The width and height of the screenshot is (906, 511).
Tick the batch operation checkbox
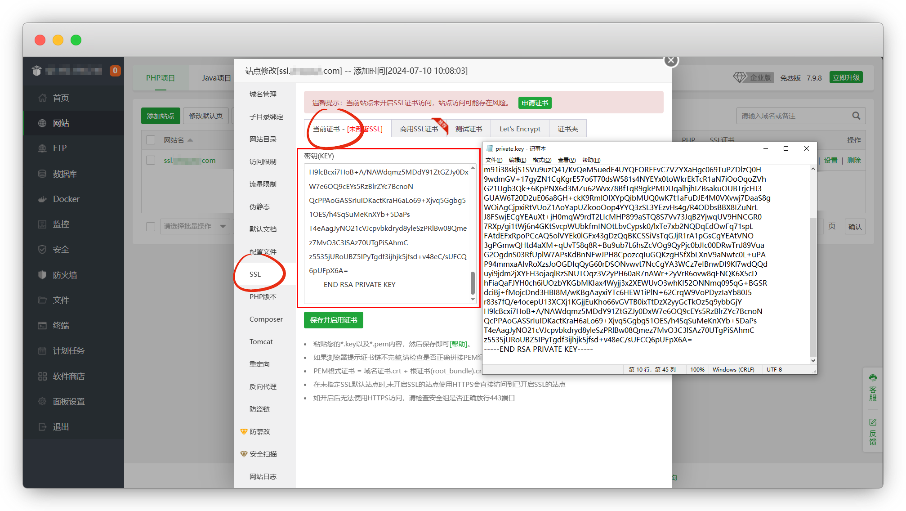click(151, 226)
